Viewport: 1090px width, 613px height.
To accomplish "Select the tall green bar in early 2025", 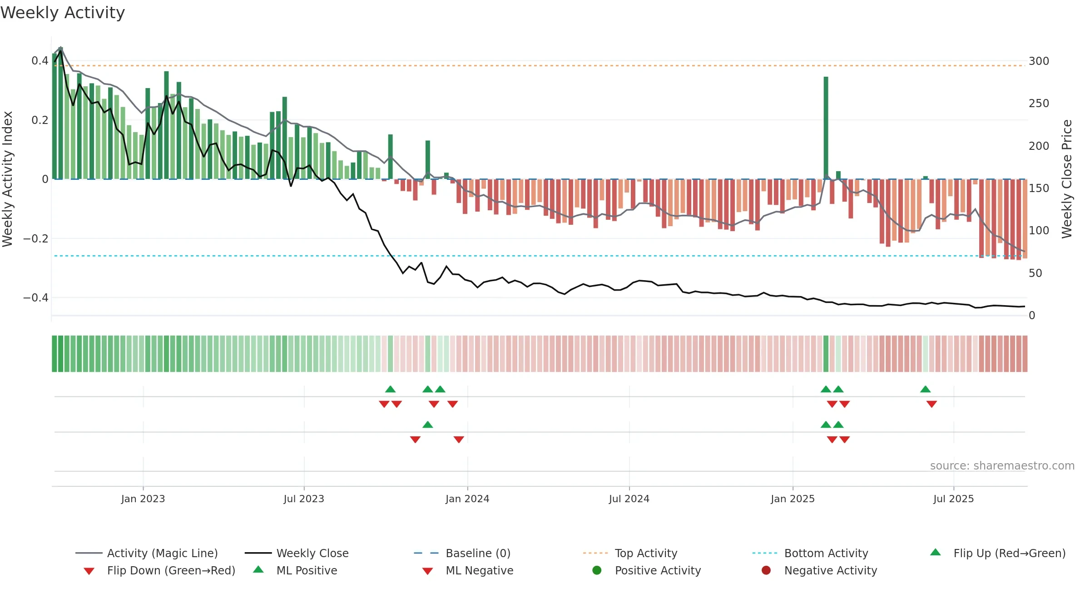I will (826, 128).
